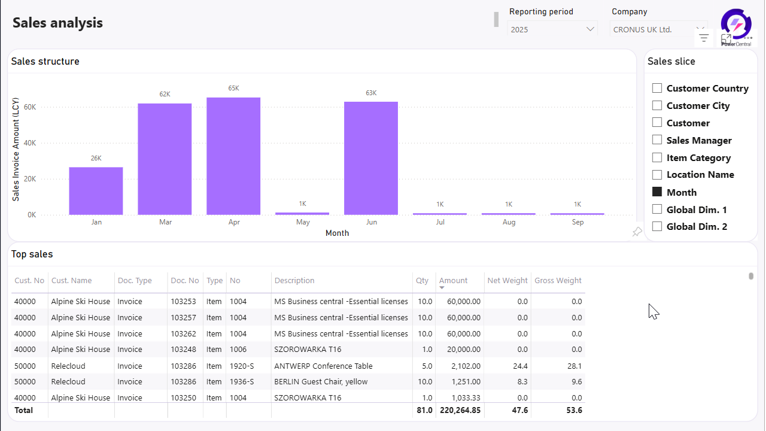The width and height of the screenshot is (766, 431).
Task: Click the ANTWERP Conference Table description
Action: (x=323, y=366)
